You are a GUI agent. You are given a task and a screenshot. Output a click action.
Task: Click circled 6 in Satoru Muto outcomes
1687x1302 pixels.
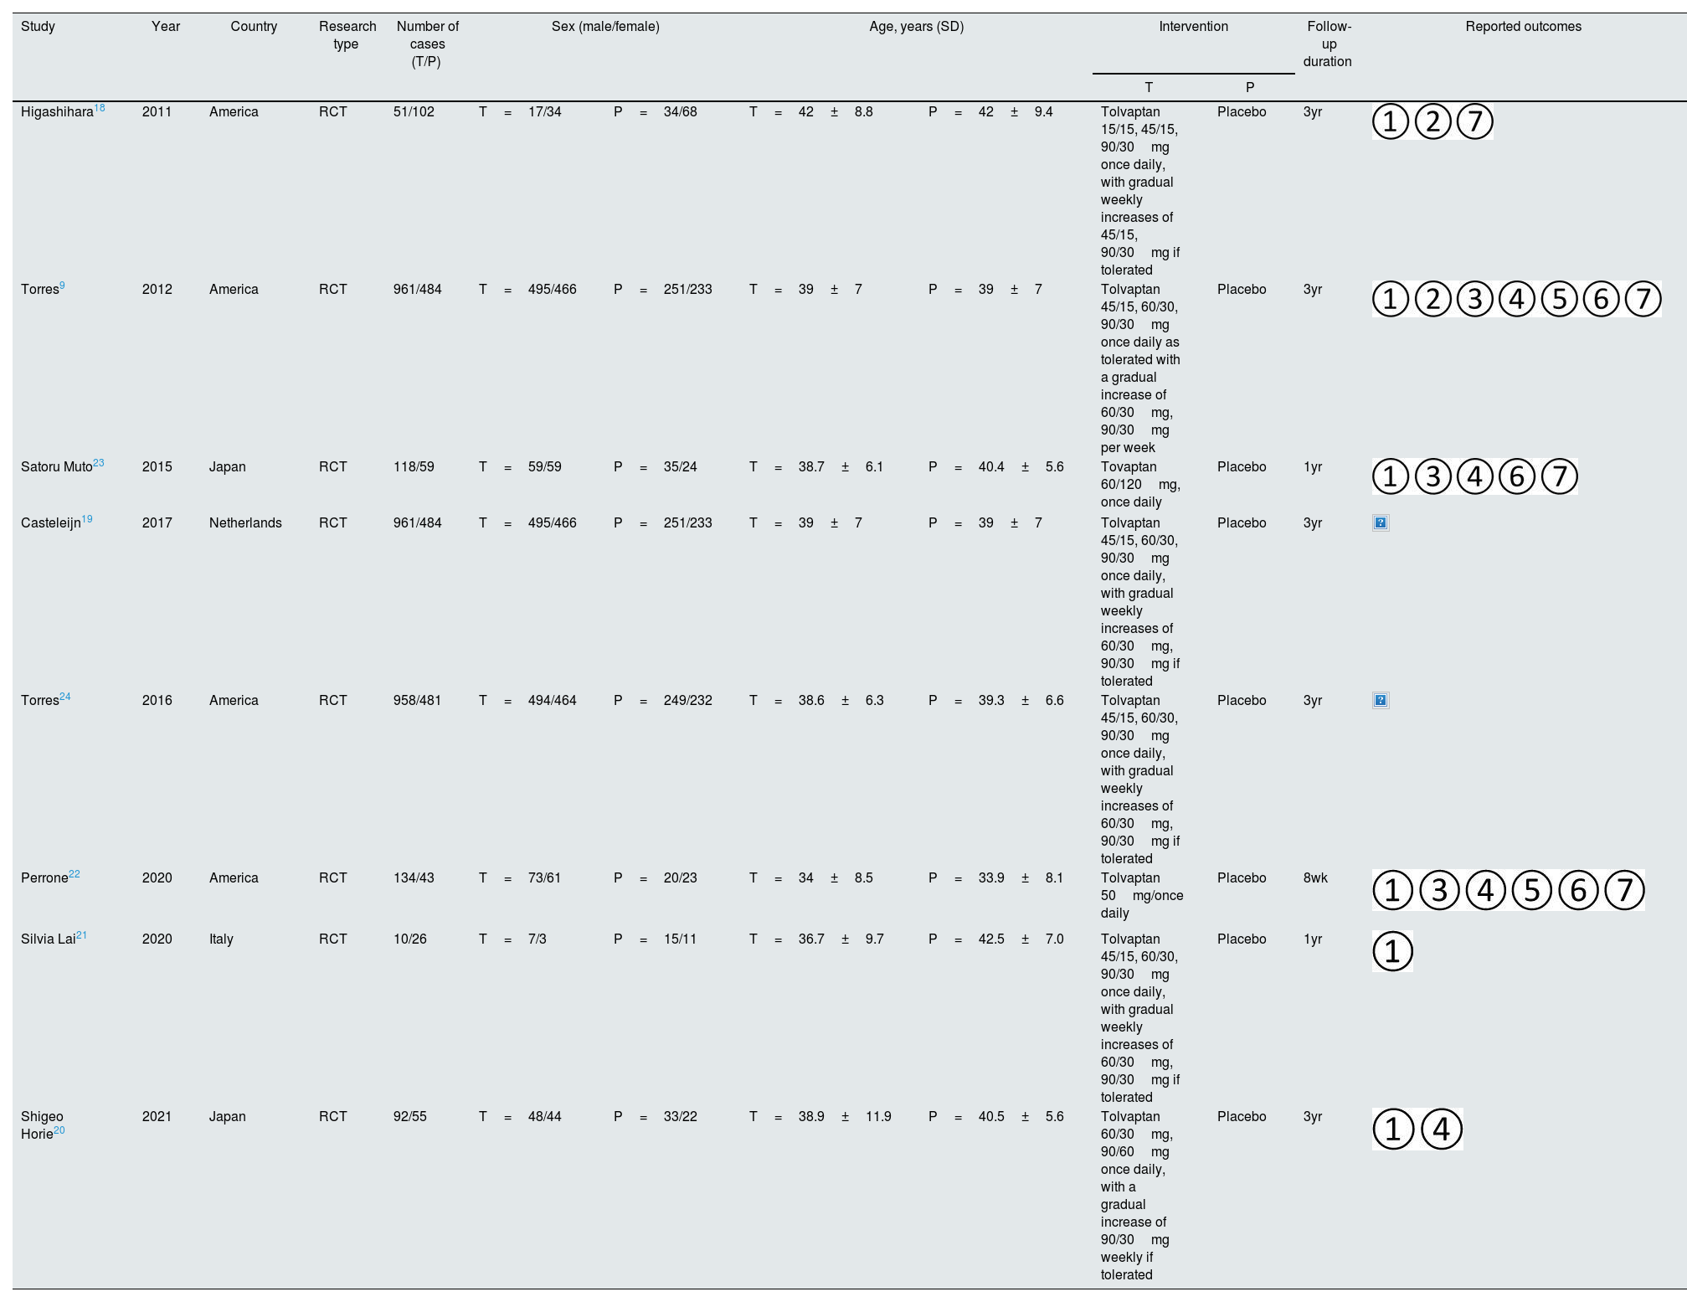point(1516,476)
